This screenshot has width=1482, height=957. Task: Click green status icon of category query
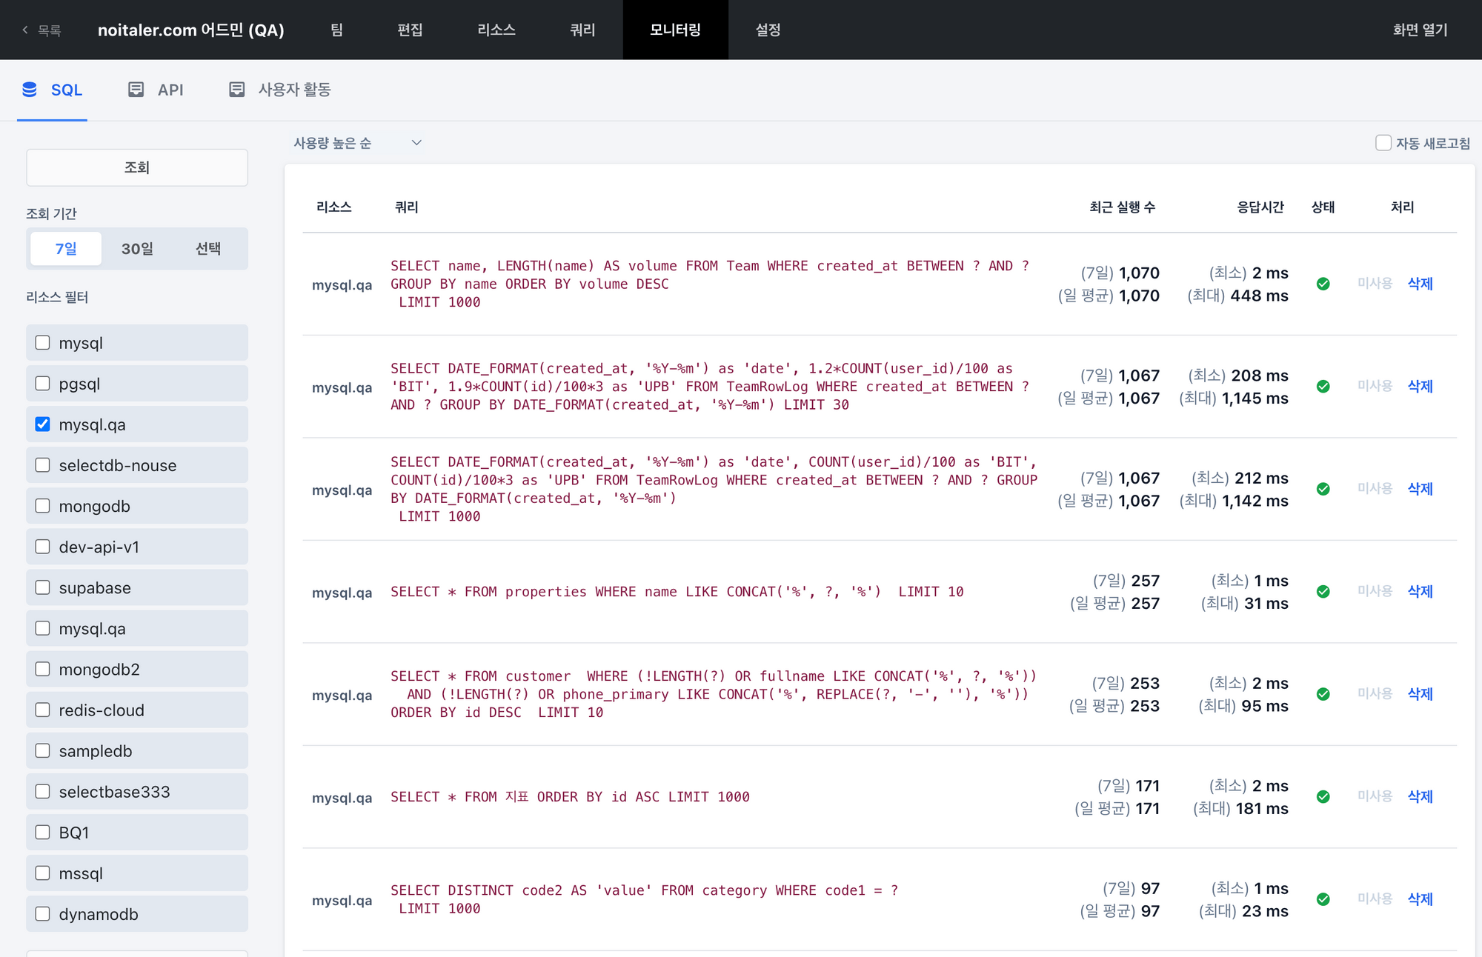1323,899
